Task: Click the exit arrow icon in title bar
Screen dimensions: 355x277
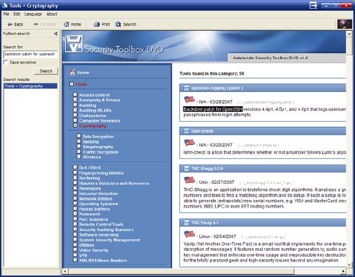Action: point(313,5)
